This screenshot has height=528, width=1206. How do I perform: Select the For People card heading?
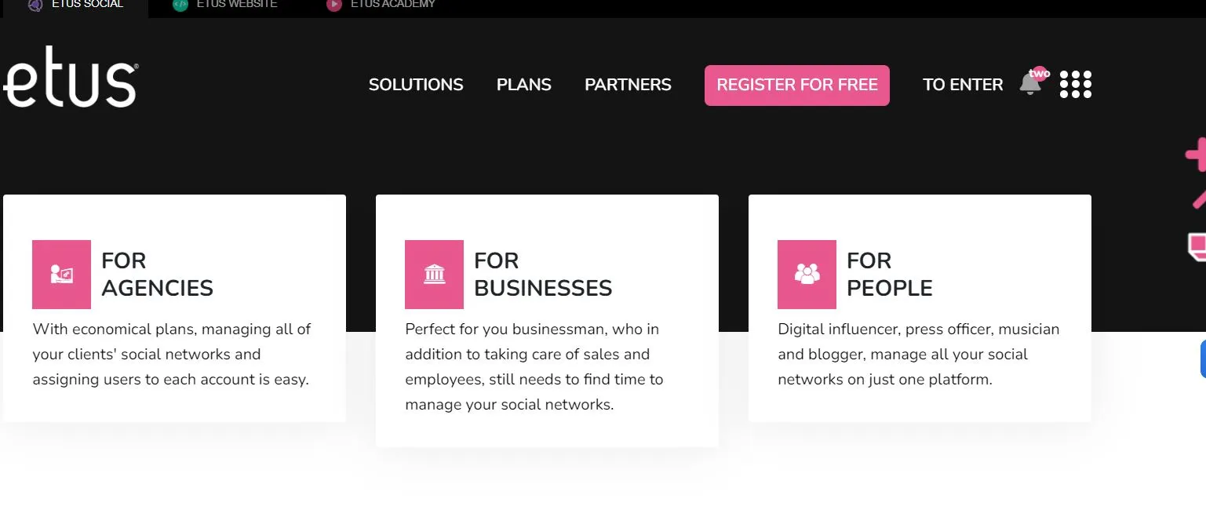[x=889, y=275]
